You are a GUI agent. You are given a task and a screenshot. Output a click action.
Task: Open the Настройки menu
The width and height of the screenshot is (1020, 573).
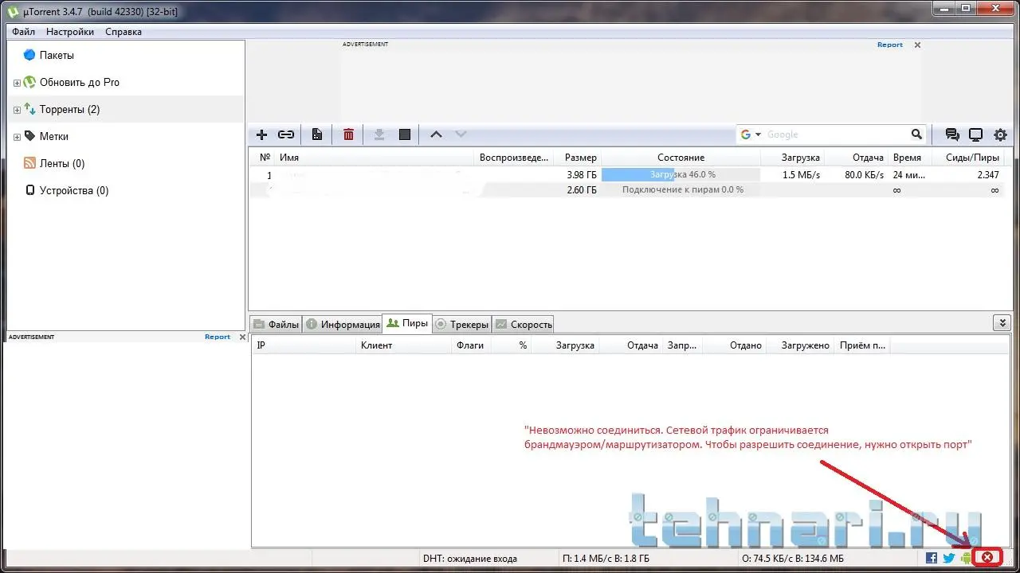[x=70, y=32]
